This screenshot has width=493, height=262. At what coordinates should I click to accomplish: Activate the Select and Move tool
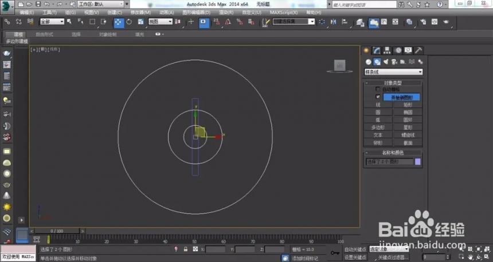point(118,22)
